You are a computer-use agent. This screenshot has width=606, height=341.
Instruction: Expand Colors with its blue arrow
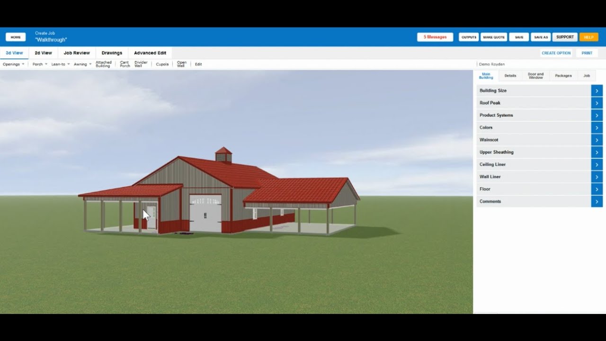[597, 127]
